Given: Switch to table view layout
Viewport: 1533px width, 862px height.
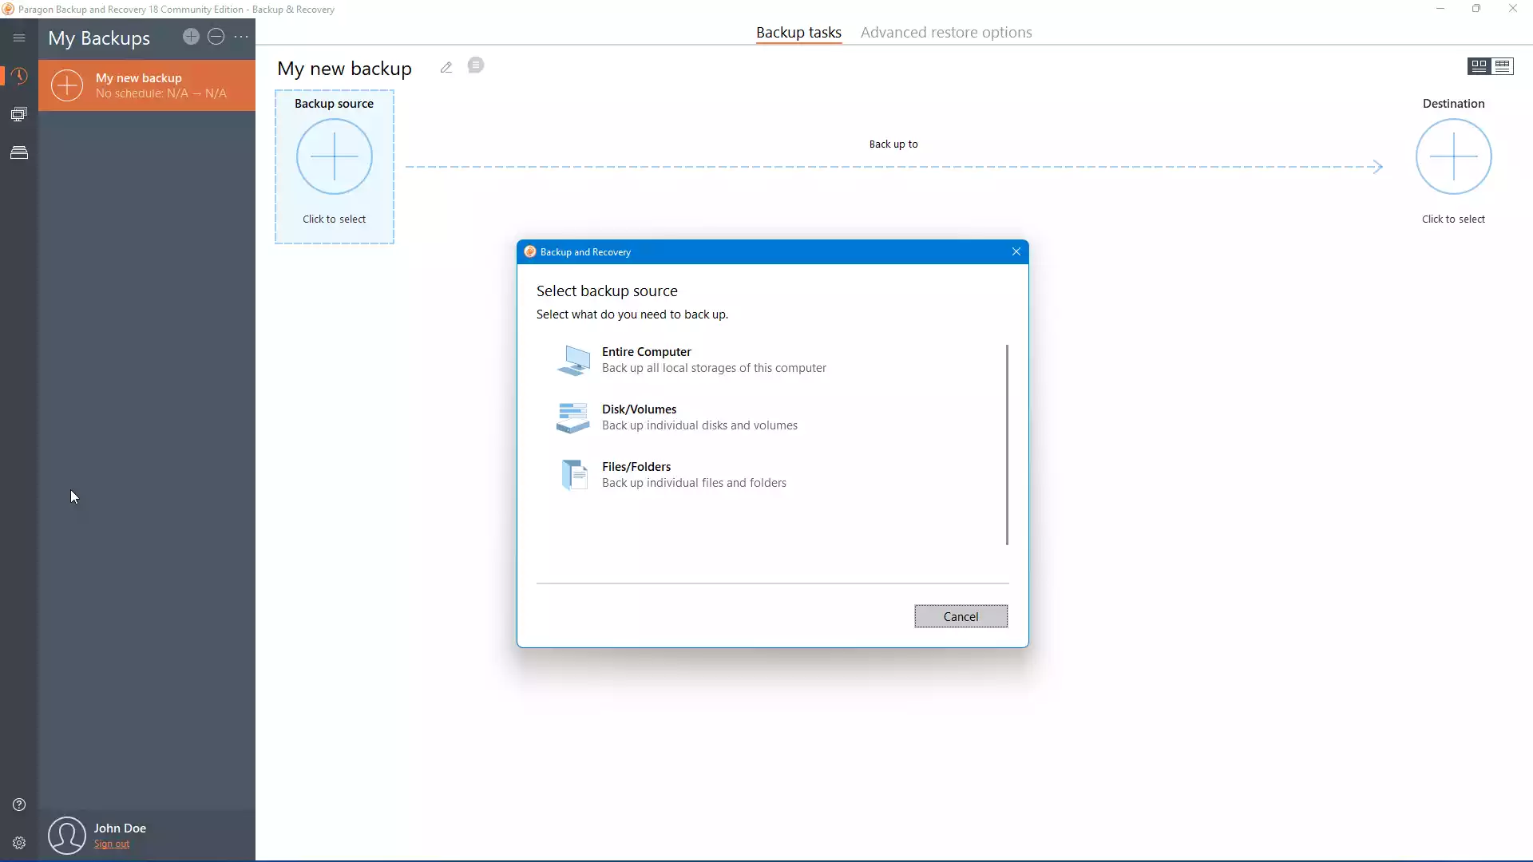Looking at the screenshot, I should 1503,66.
